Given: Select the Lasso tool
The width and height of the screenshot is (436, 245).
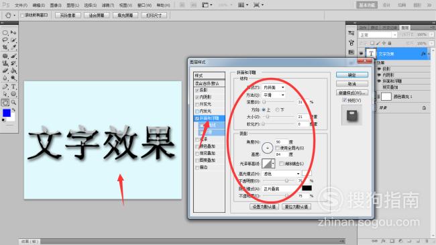Looking at the screenshot, I should tap(5, 40).
